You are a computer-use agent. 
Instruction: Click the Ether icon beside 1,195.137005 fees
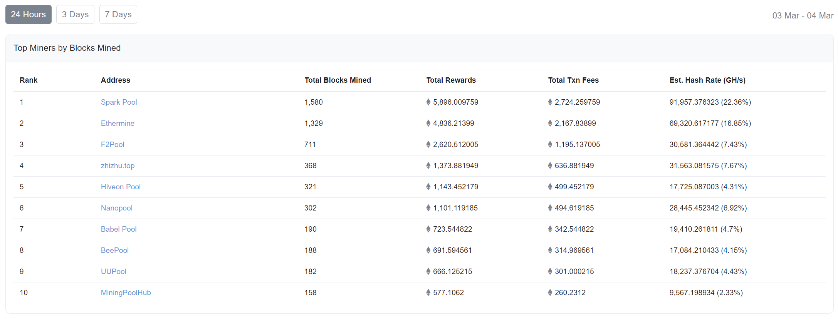point(550,144)
